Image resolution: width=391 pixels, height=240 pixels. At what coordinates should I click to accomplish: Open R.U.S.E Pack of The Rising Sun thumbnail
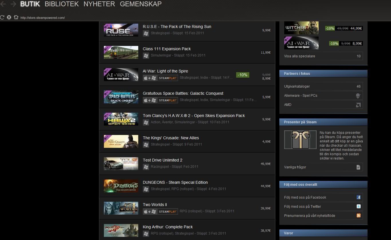pyautogui.click(x=121, y=30)
